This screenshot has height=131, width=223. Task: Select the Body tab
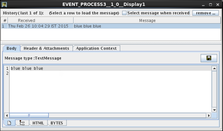tap(11, 48)
